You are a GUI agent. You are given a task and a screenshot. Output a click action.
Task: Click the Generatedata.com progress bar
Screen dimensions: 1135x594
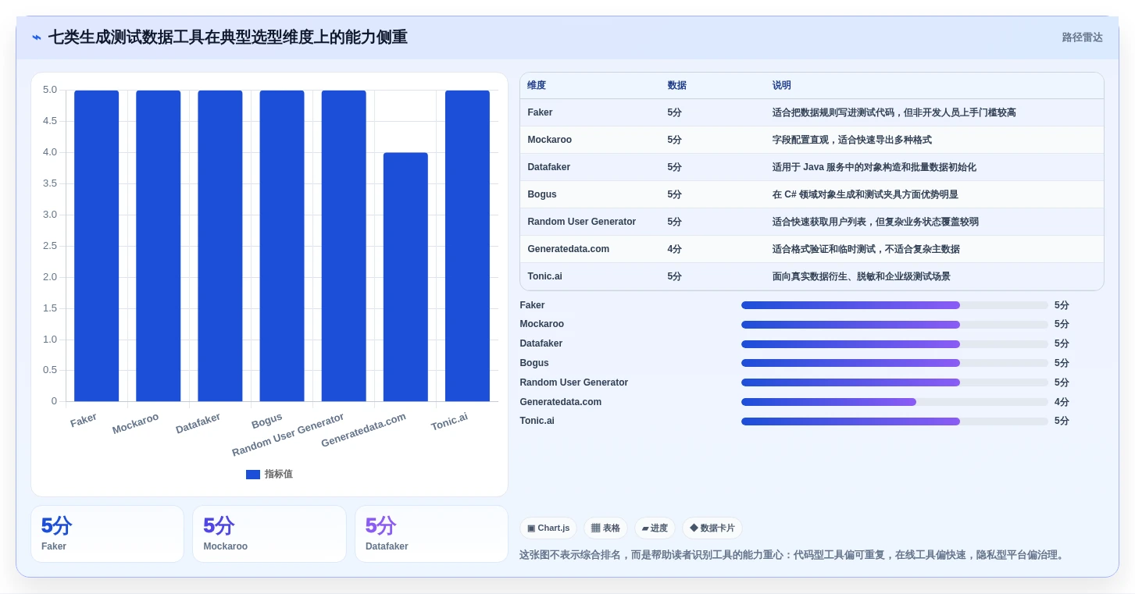coord(894,402)
